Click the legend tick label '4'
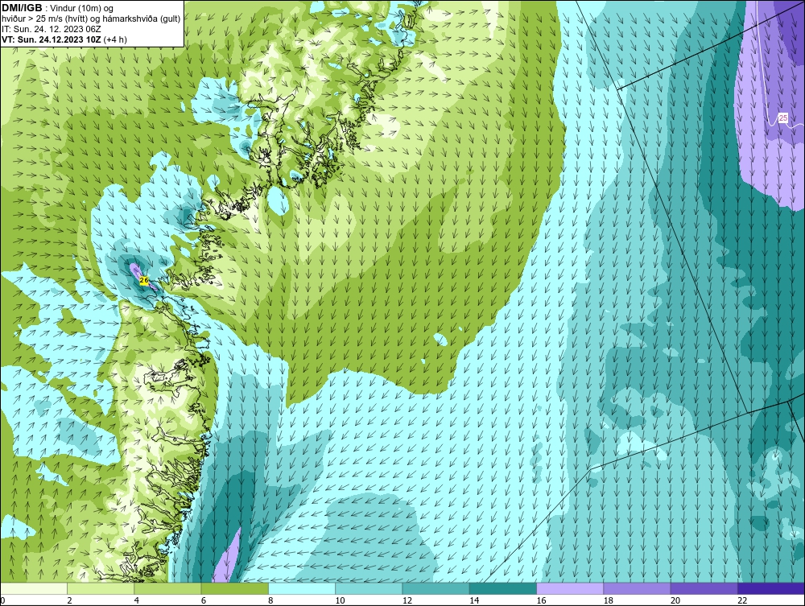Screen dimensions: 805x606 point(137,601)
